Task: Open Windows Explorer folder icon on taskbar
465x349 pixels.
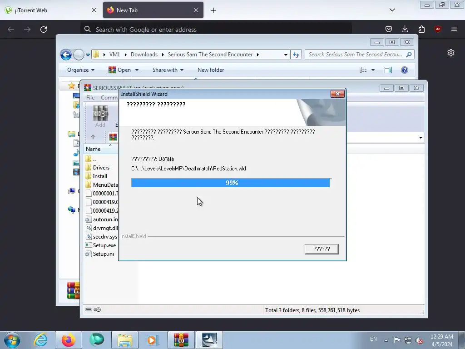Action: (125, 340)
